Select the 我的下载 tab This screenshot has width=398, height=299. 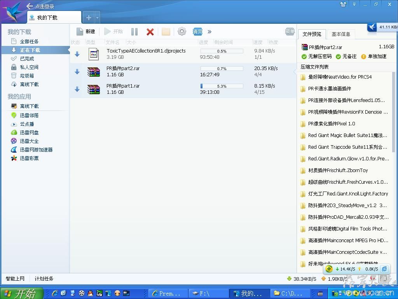[x=54, y=18]
